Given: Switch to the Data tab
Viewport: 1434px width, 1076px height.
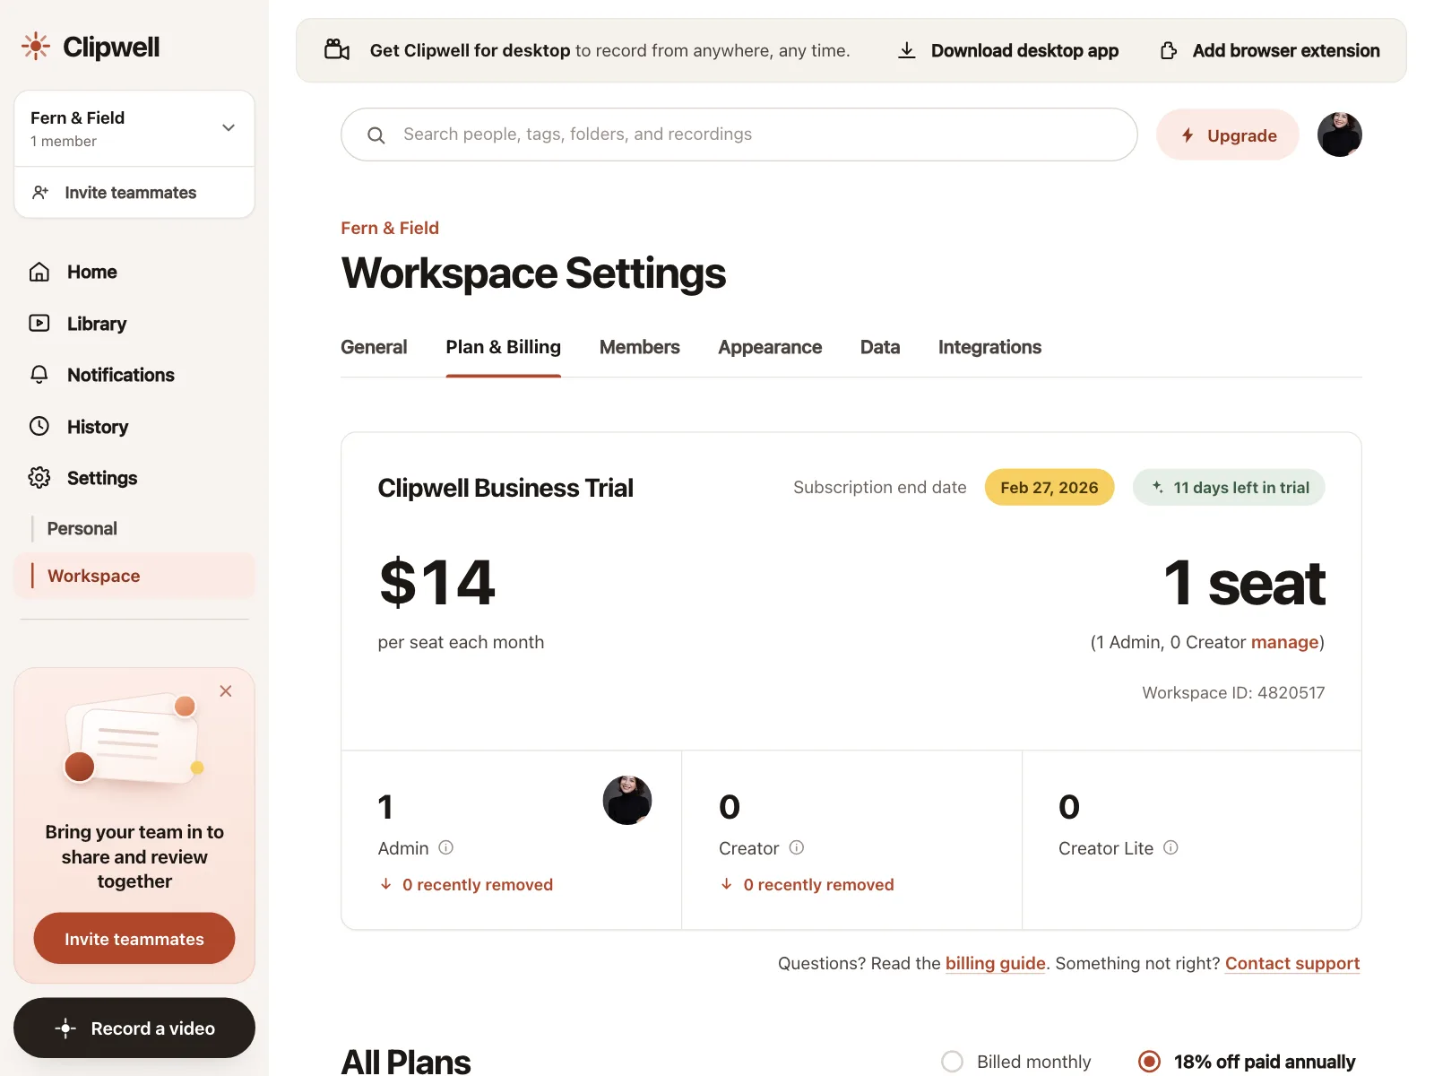Looking at the screenshot, I should [880, 347].
